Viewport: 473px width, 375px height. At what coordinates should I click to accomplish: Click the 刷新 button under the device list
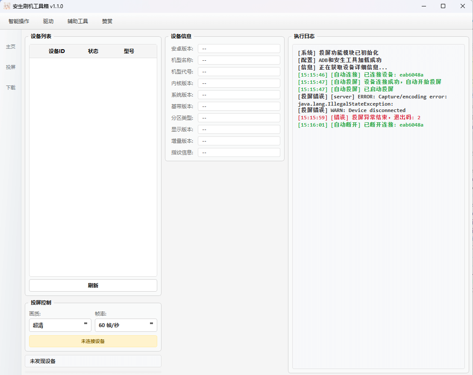93,285
